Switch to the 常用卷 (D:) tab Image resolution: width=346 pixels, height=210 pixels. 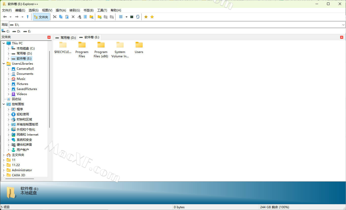tap(66, 38)
